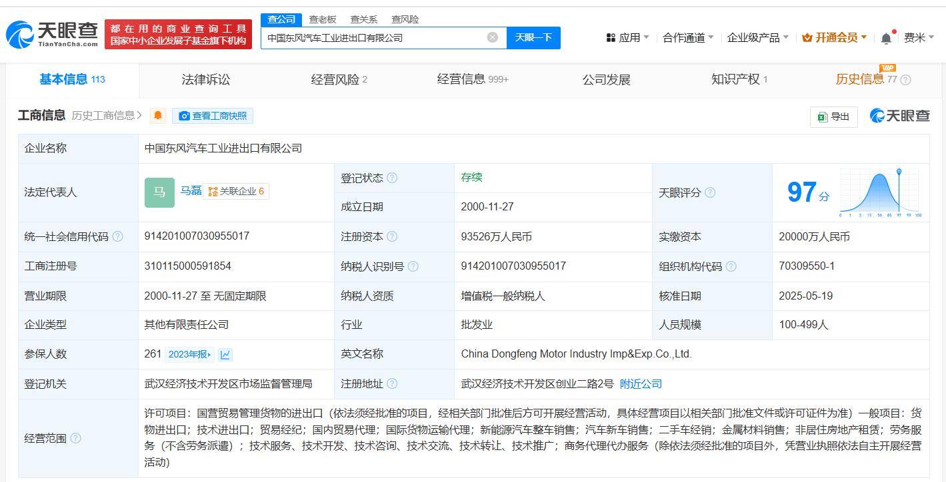Click the 武汉经济技术开发区市场监督管理局 authority value

(x=228, y=383)
